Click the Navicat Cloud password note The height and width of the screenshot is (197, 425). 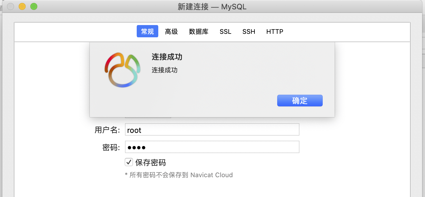[x=179, y=175]
